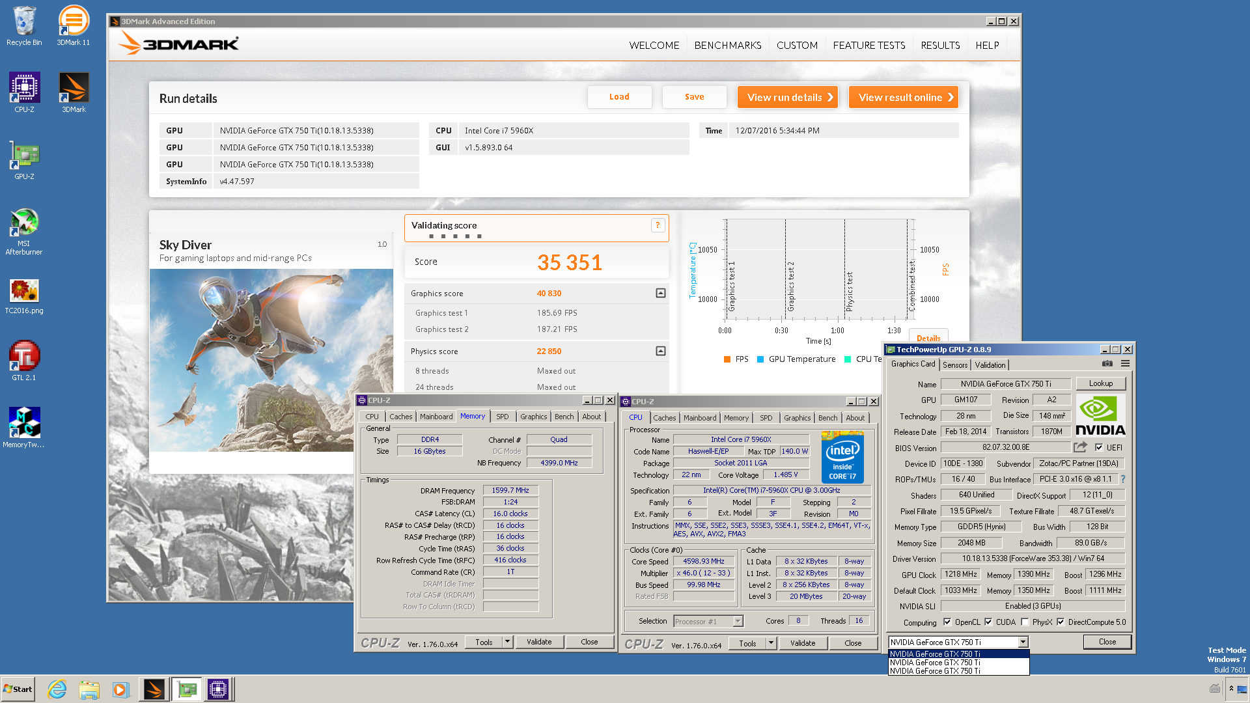This screenshot has height=703, width=1250.
Task: Switch to 3DMark via its taskbar button
Action: coord(154,689)
